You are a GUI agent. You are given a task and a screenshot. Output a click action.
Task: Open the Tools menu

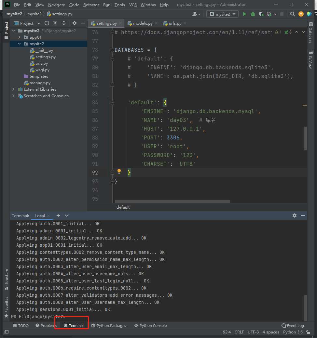[119, 5]
